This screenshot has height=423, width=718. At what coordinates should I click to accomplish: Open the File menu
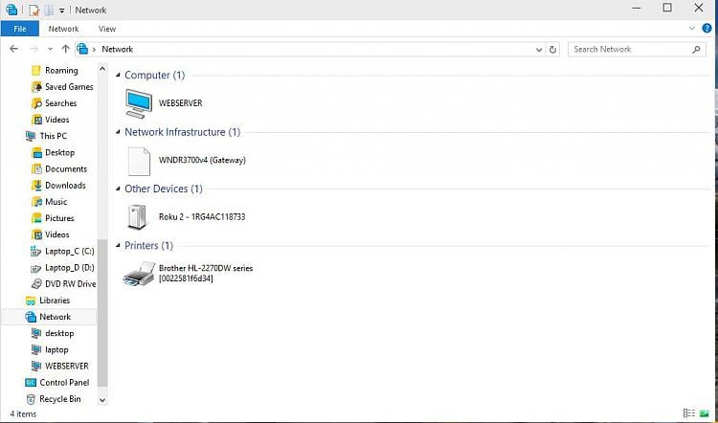click(x=20, y=29)
